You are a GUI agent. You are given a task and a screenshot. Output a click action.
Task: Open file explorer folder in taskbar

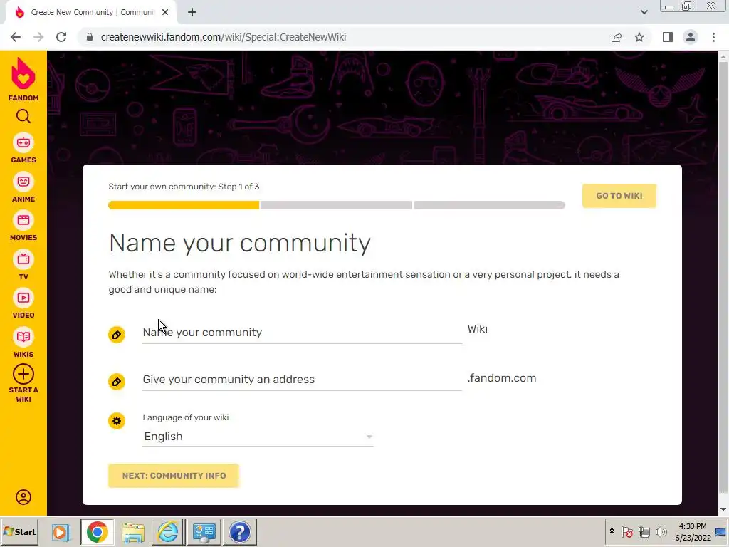(133, 532)
